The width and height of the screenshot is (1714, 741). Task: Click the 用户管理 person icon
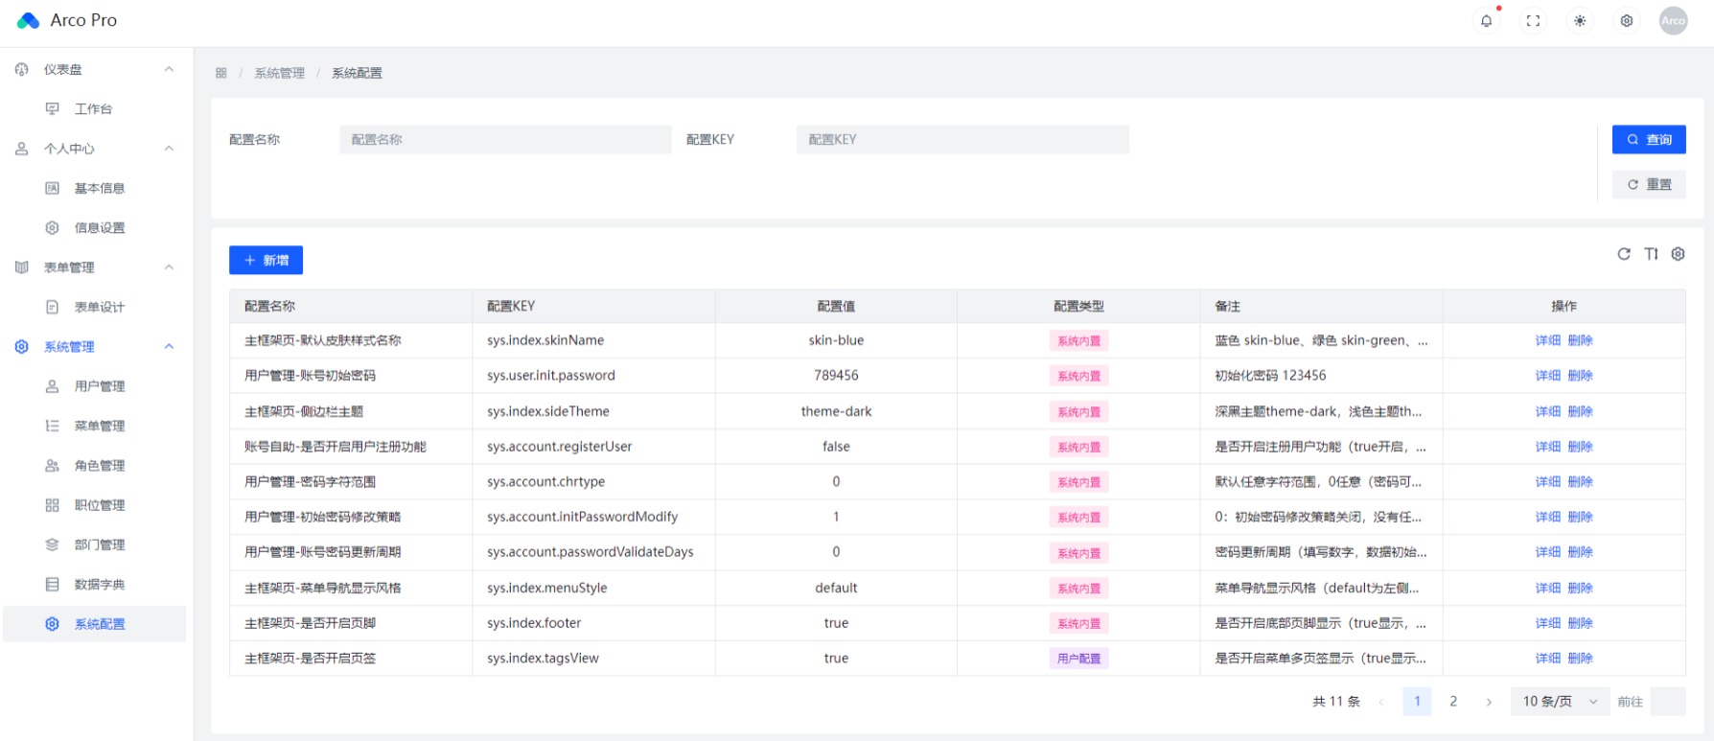53,386
